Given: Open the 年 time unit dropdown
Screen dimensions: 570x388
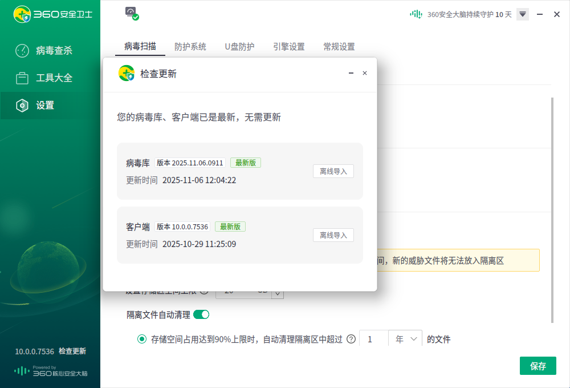Looking at the screenshot, I should 405,339.
